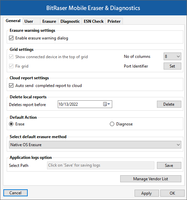This screenshot has height=200, width=187.
Task: Click the Select Path label
Action: [x=19, y=166]
